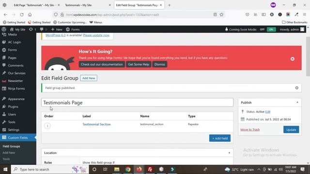
Task: Open the WordPress logo menu
Action: (4, 29)
